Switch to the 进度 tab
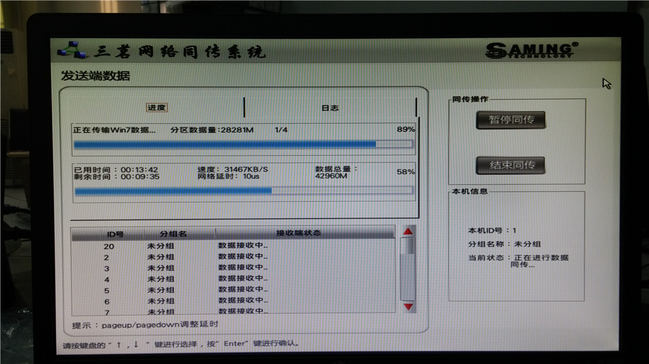Viewport: 649px width, 364px height. pos(156,108)
